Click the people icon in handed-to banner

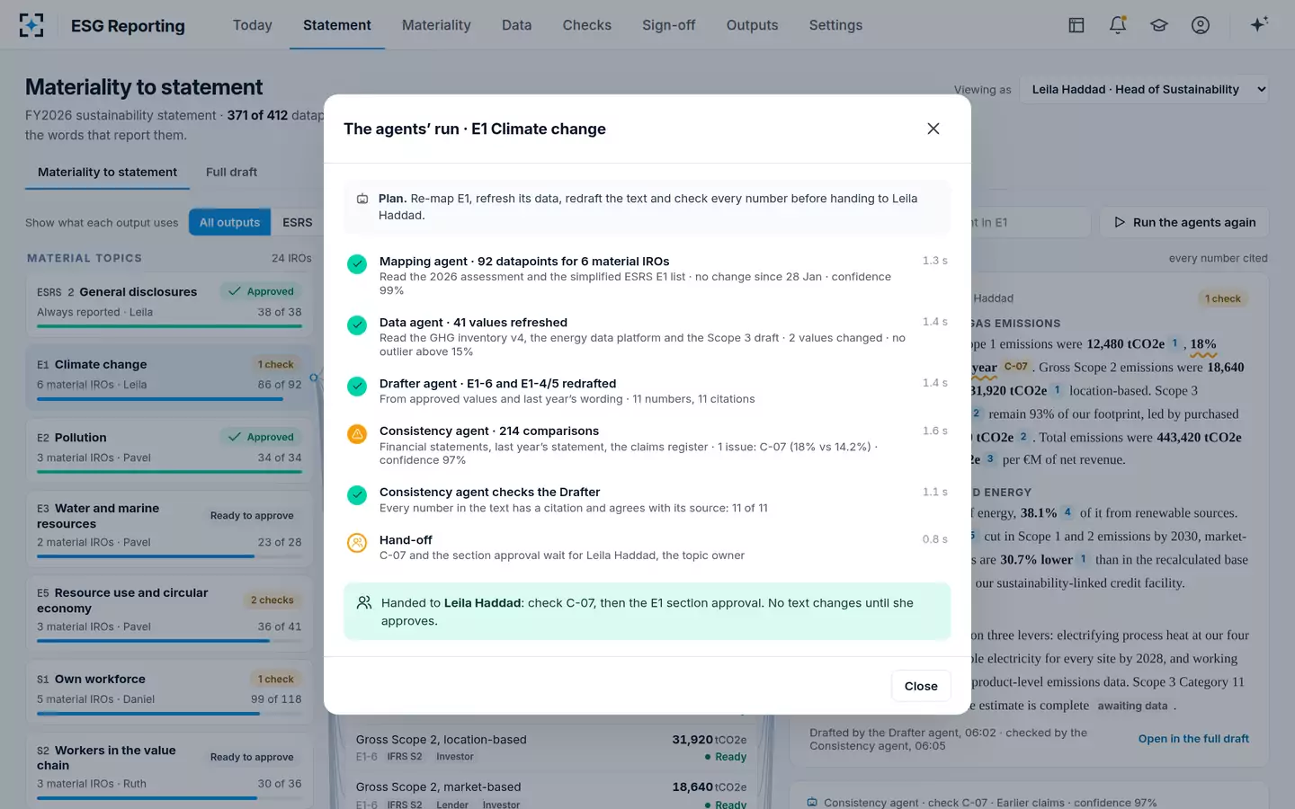[364, 603]
